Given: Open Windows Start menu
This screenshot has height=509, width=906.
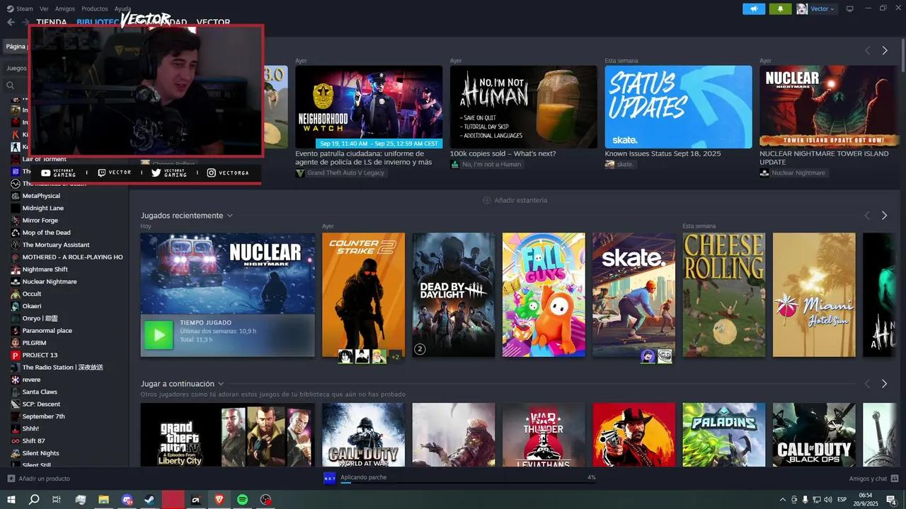Looking at the screenshot, I should pos(11,499).
